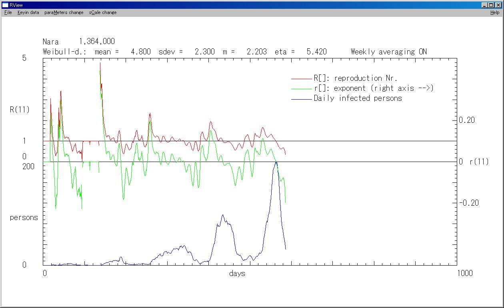
Task: Open the paraMeters change menu
Action: pyautogui.click(x=64, y=12)
